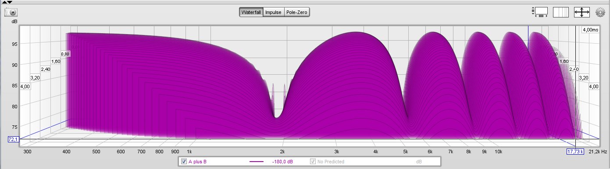This screenshot has width=610, height=169.
Task: Open graph controls gear icon
Action: [x=600, y=12]
